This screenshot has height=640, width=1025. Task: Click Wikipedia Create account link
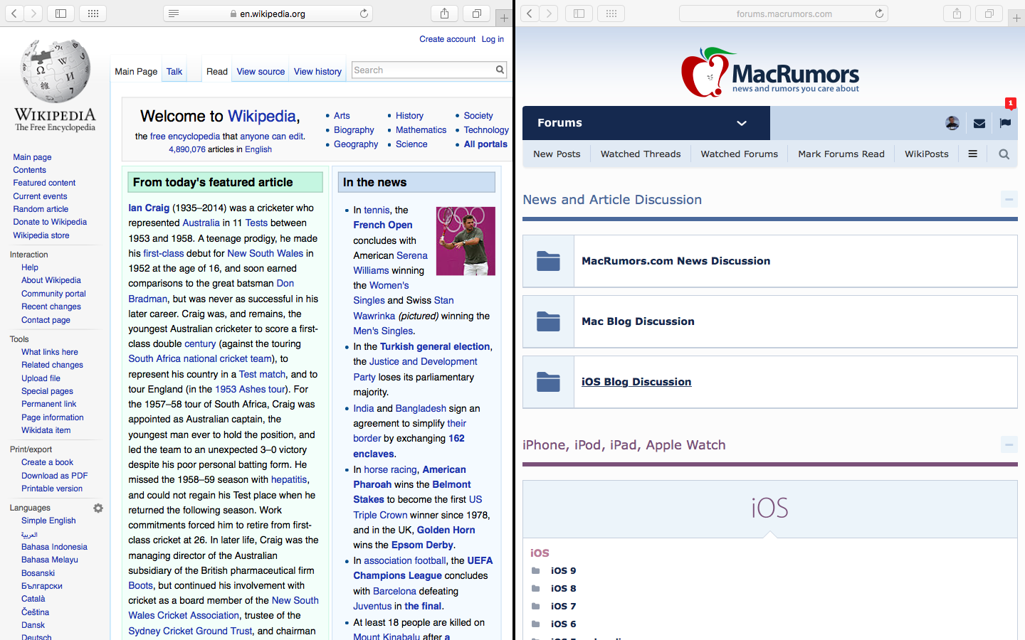tap(447, 39)
